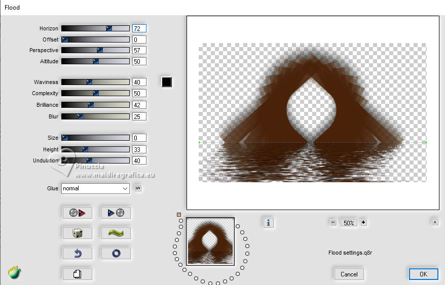Click the Height value field showing 33

tap(139, 149)
